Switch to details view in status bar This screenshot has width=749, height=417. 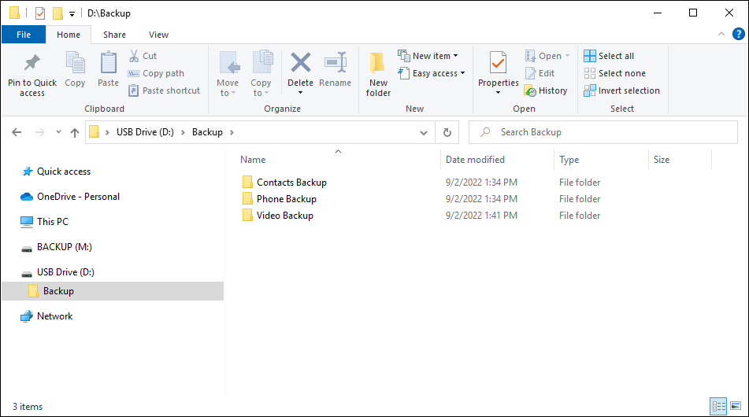click(x=719, y=407)
